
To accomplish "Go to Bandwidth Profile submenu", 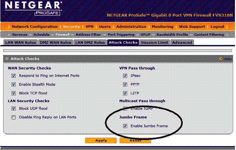I will 172,34.
